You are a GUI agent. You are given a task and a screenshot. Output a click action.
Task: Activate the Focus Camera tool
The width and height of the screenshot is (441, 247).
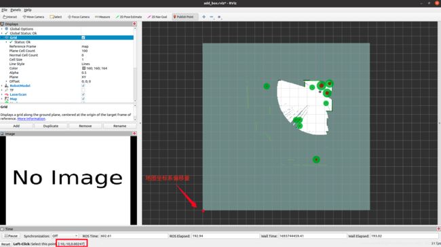79,17
